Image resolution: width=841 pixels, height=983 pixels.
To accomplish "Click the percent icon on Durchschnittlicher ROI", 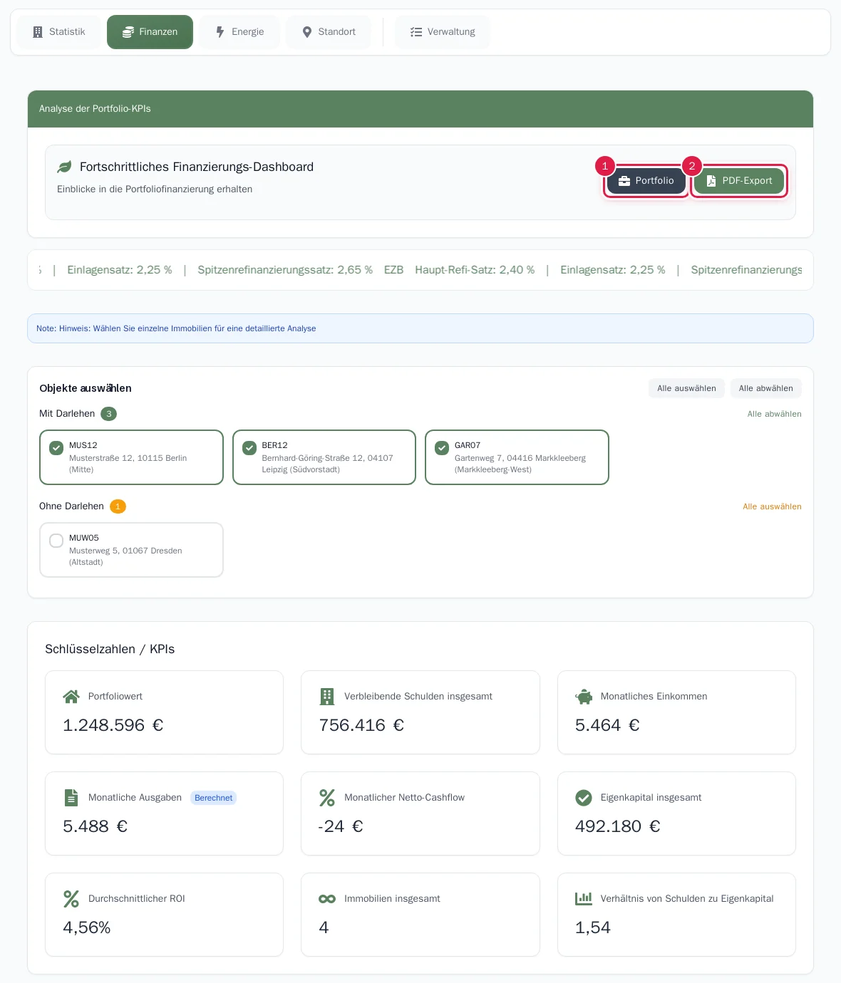I will point(71,899).
